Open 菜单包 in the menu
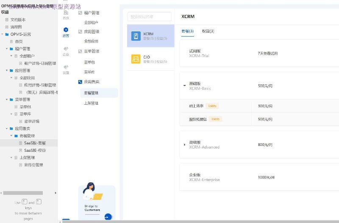 click(89, 62)
